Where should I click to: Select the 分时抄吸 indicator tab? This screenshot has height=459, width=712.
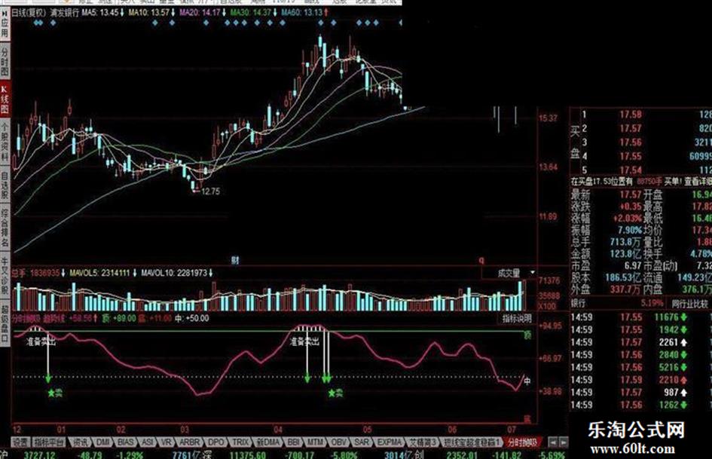(523, 442)
